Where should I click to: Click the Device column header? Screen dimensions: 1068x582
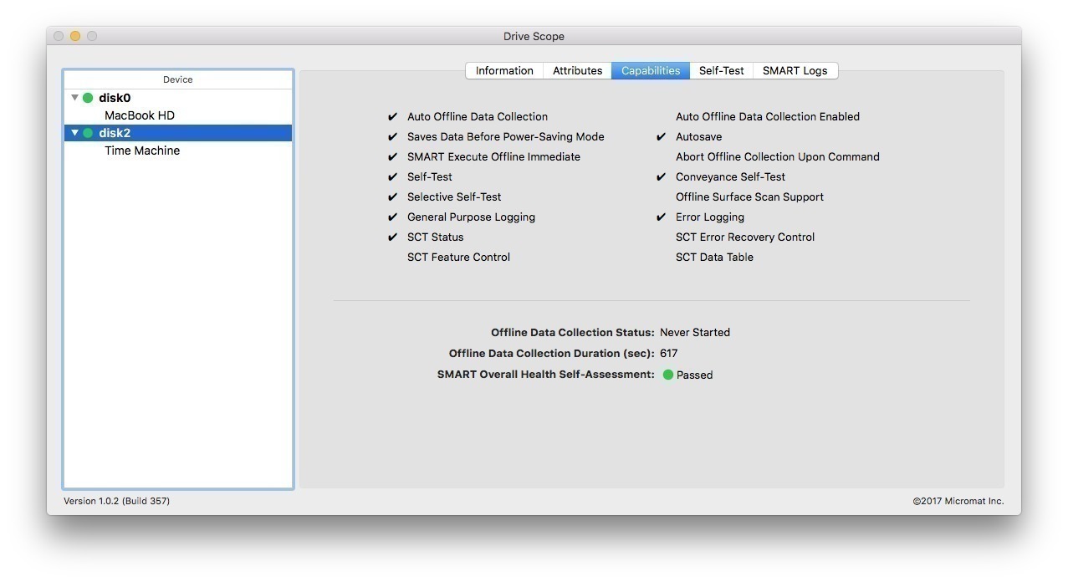coord(177,79)
